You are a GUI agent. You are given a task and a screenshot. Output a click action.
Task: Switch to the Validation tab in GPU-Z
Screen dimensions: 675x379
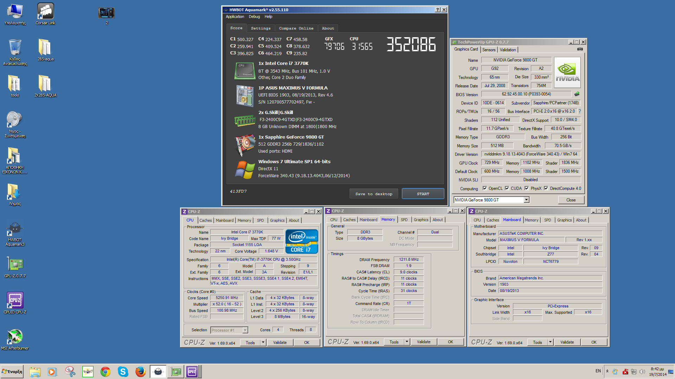(508, 50)
